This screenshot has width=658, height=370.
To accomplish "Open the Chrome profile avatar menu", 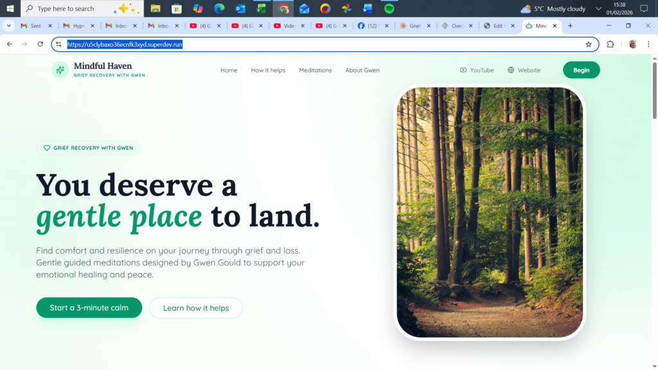I will [633, 44].
